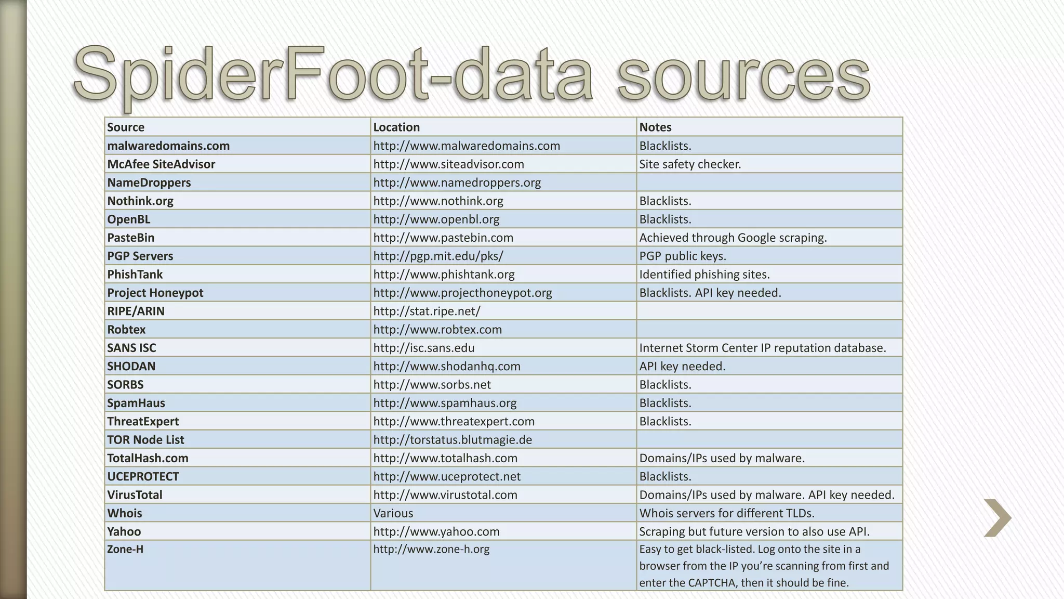Screen dimensions: 1064x599
Task: Select the Whois 'Various' location cell
Action: point(393,513)
